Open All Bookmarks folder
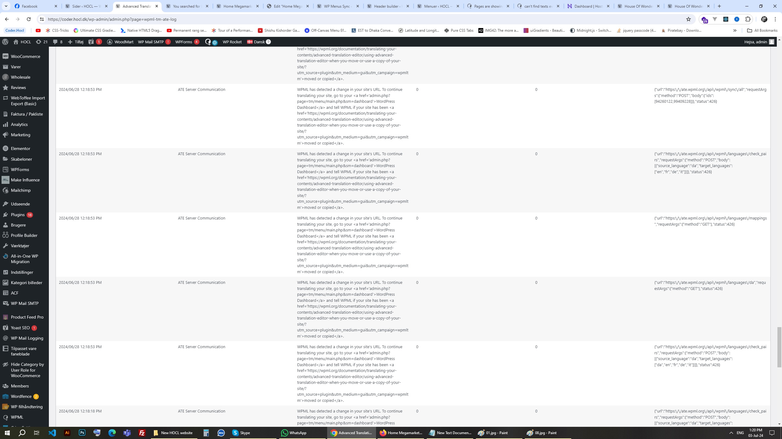This screenshot has height=439, width=782. (x=762, y=30)
